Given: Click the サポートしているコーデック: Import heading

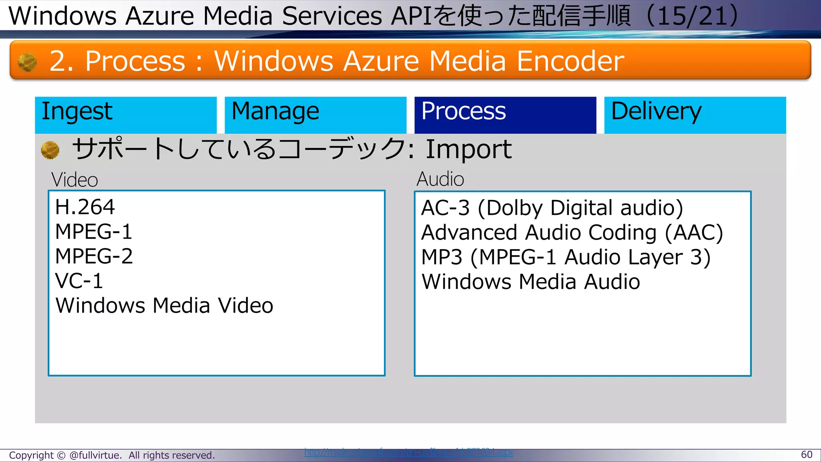Looking at the screenshot, I should [x=292, y=149].
